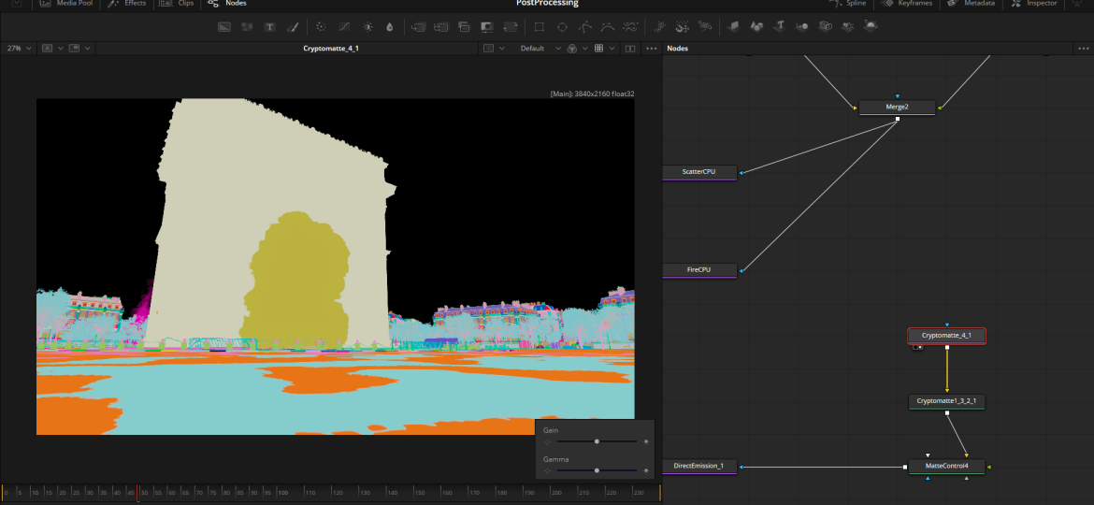1094x505 pixels.
Task: Select the Merge2 node
Action: (897, 108)
